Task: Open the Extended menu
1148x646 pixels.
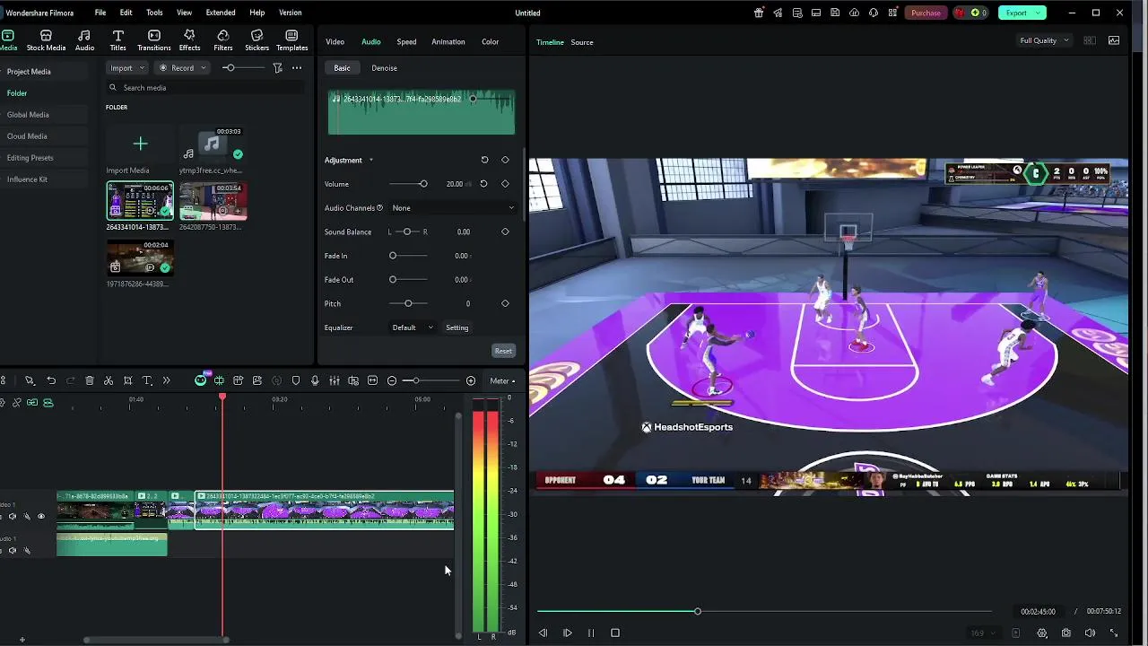Action: pos(221,13)
